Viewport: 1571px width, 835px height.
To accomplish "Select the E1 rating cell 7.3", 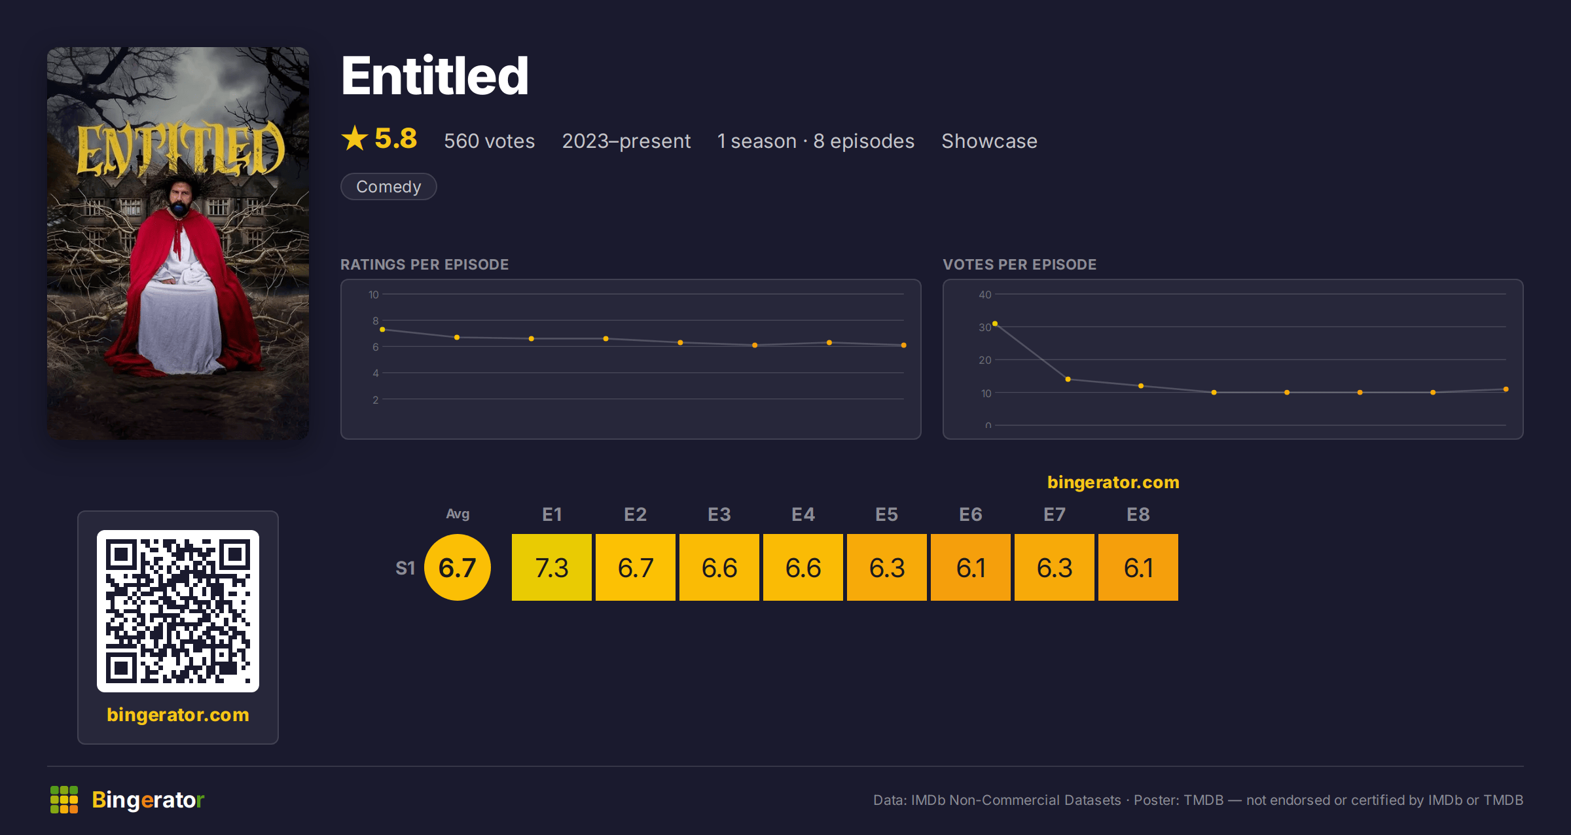I will pyautogui.click(x=552, y=567).
